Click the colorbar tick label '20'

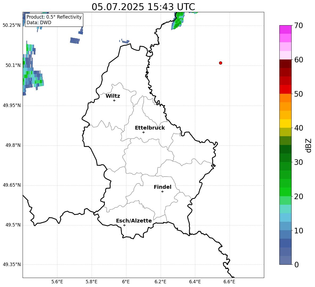[298, 196]
